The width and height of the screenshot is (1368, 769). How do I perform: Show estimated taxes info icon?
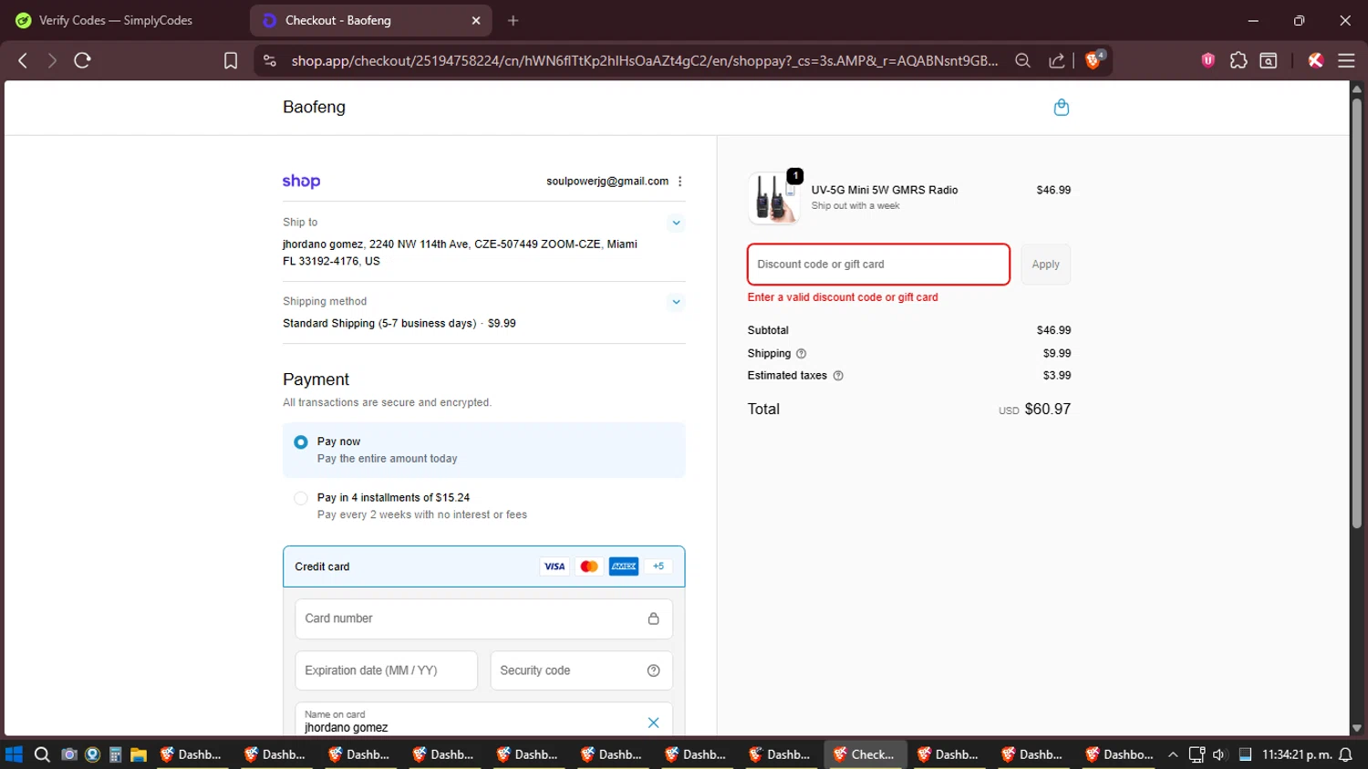pos(838,376)
